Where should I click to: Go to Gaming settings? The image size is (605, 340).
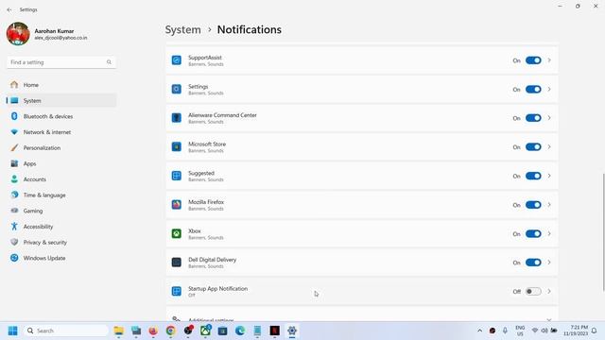pos(61,211)
